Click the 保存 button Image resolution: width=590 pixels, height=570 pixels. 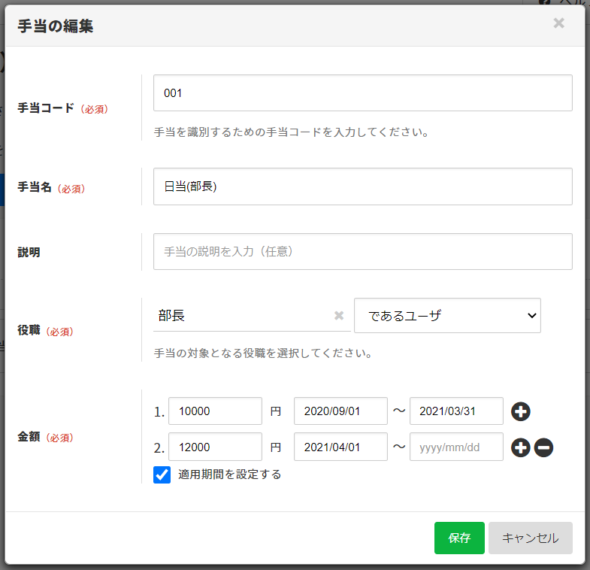pos(459,538)
